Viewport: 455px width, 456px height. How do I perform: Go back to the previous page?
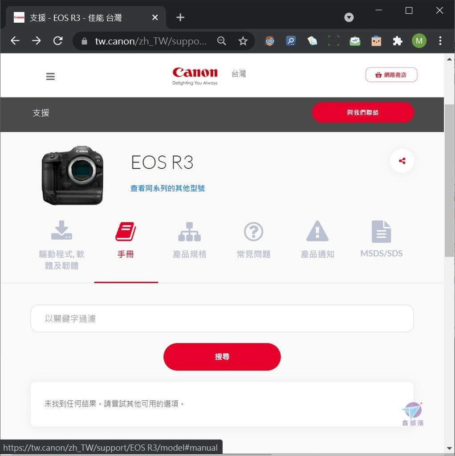coord(15,41)
